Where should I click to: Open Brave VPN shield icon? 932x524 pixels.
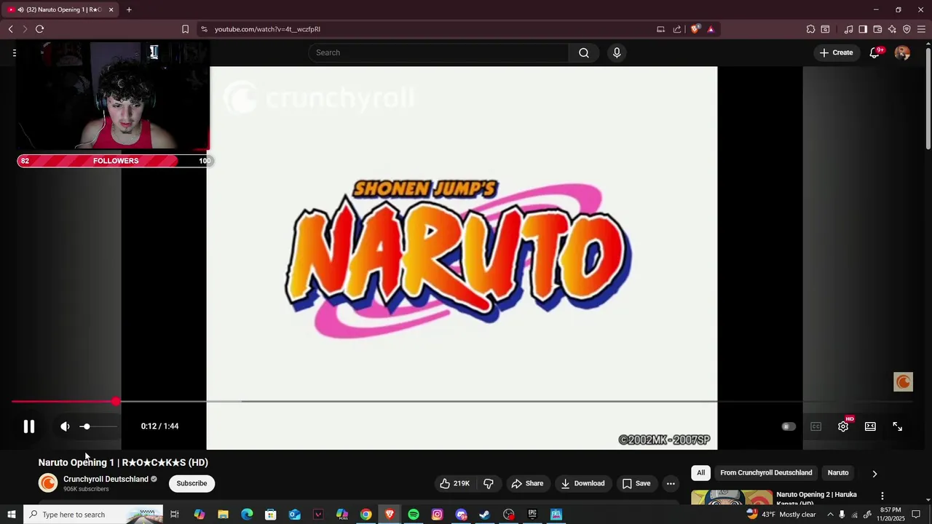[x=907, y=29]
